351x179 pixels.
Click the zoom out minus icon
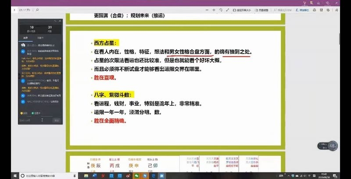tap(207, 10)
